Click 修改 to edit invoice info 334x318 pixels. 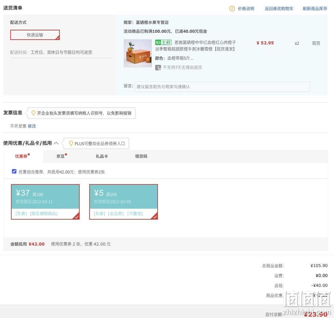click(32, 126)
